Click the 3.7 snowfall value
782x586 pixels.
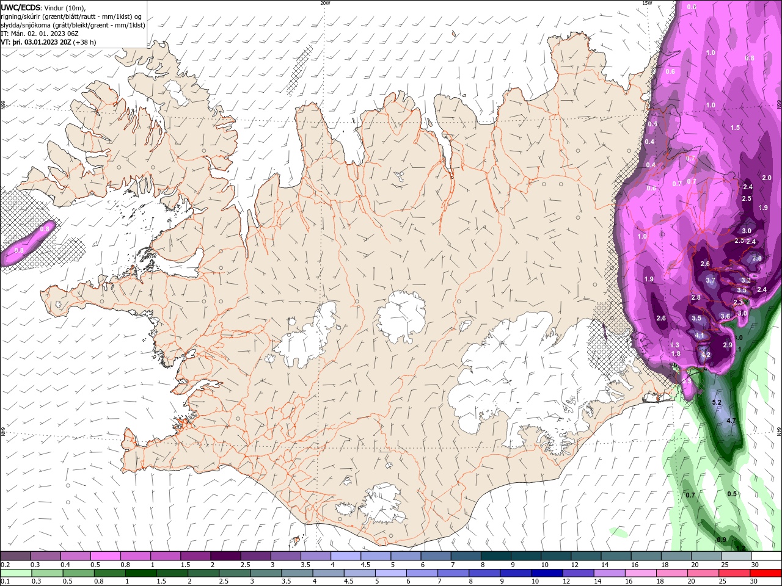pos(711,280)
